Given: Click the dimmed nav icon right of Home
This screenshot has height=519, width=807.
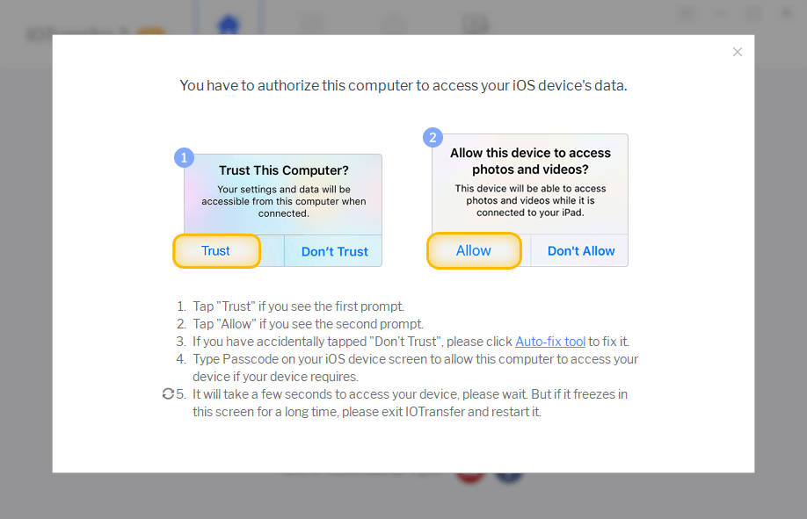Looking at the screenshot, I should (310, 25).
